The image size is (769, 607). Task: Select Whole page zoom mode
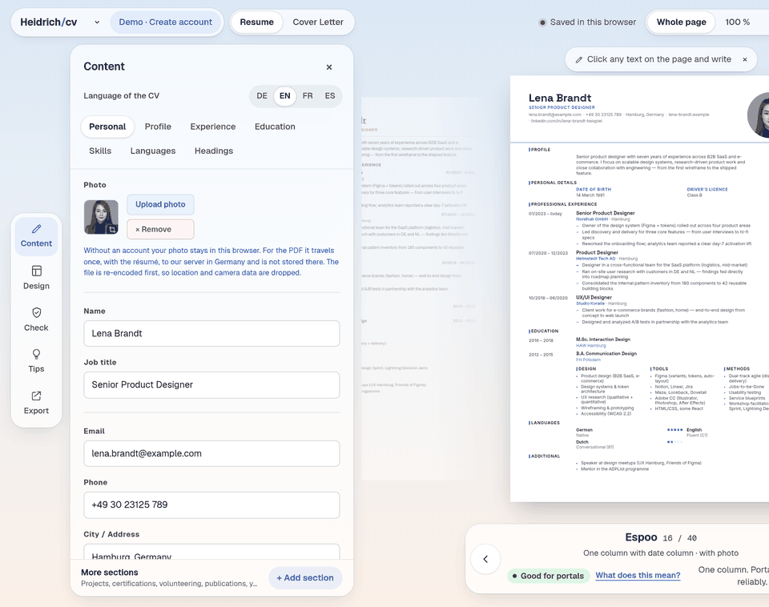pos(681,22)
